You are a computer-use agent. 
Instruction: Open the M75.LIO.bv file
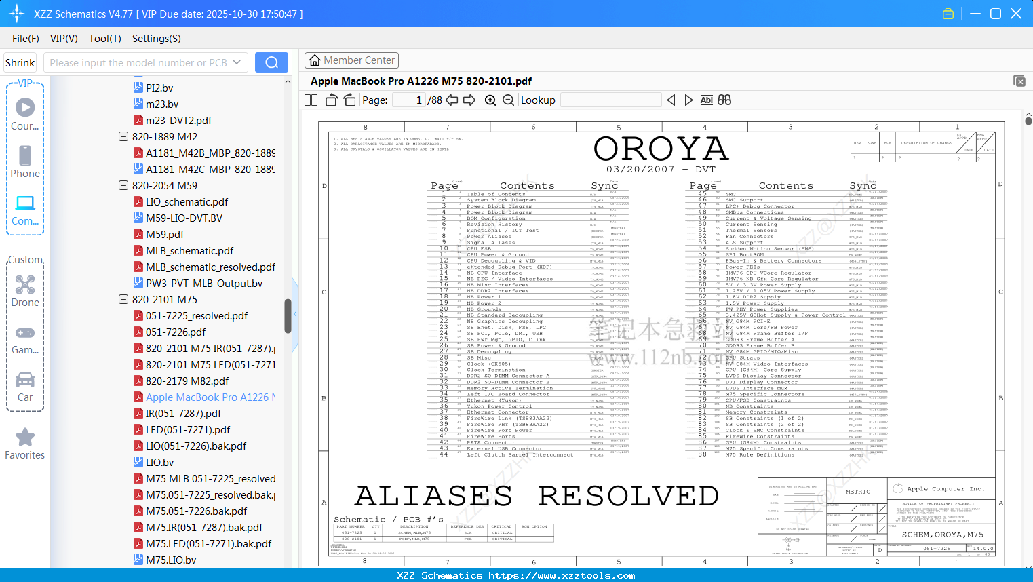pos(171,560)
